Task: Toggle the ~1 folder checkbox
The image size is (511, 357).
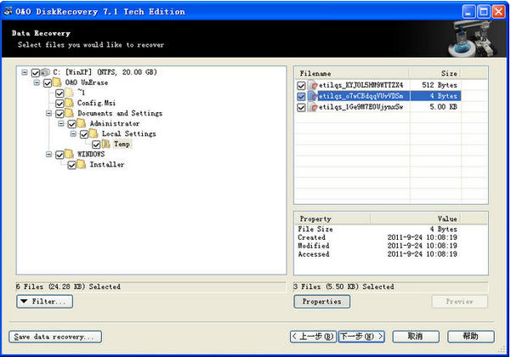Action: pyautogui.click(x=60, y=93)
